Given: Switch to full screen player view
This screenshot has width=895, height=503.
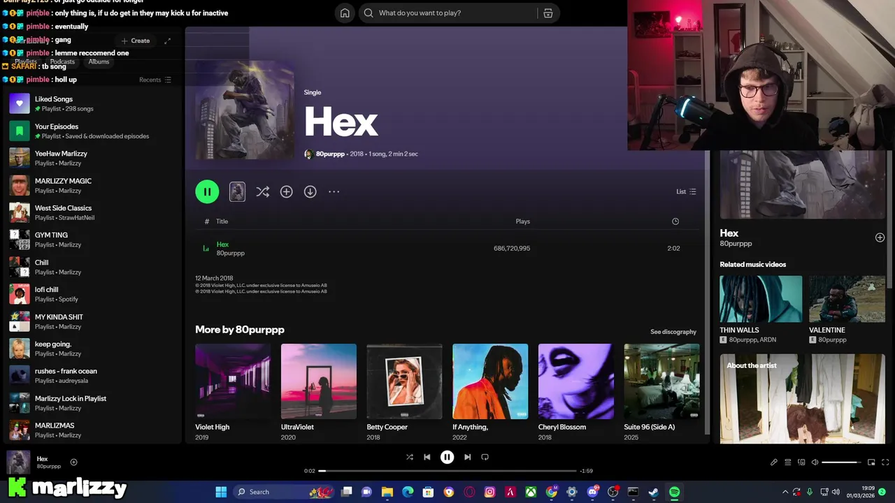Looking at the screenshot, I should (885, 462).
